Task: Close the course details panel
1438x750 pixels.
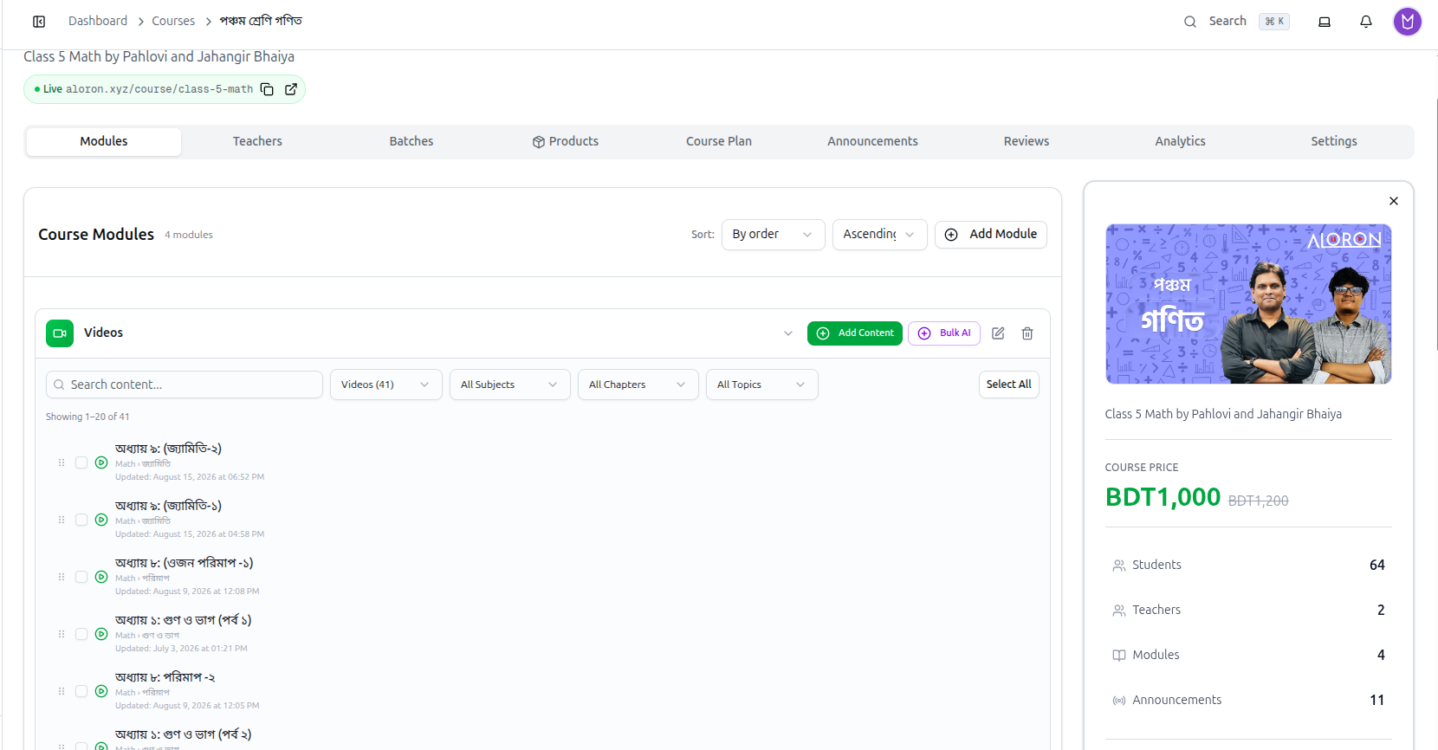Action: point(1394,201)
